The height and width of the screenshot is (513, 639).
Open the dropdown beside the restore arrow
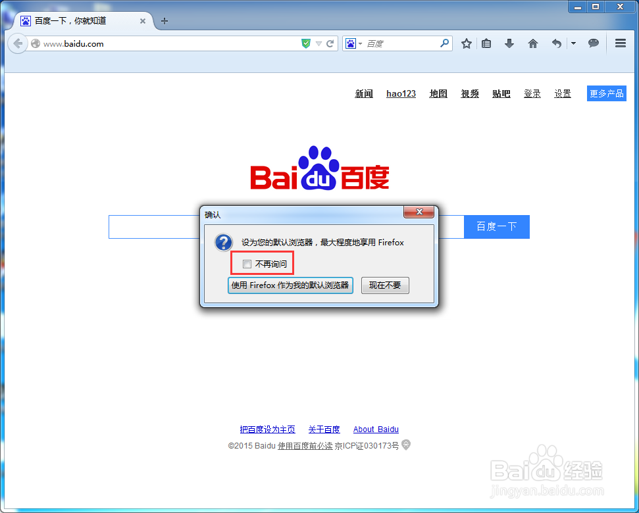[x=572, y=43]
